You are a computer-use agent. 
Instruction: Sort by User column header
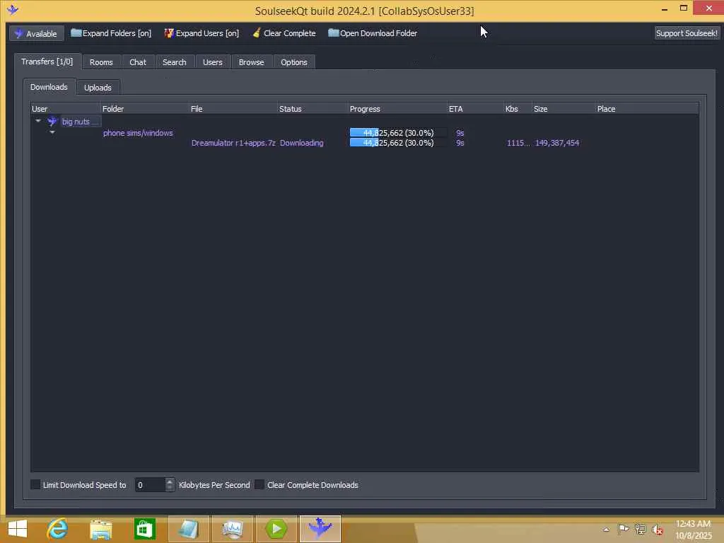coord(65,109)
